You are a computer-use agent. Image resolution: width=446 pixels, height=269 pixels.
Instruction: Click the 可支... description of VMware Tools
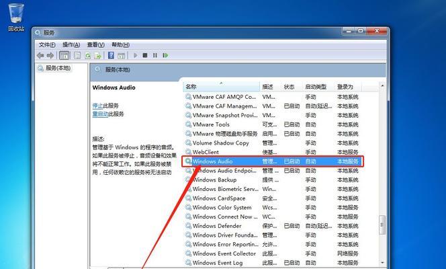269,124
